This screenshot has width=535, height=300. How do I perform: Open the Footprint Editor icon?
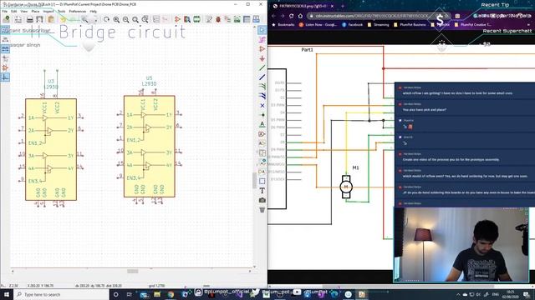(x=197, y=19)
